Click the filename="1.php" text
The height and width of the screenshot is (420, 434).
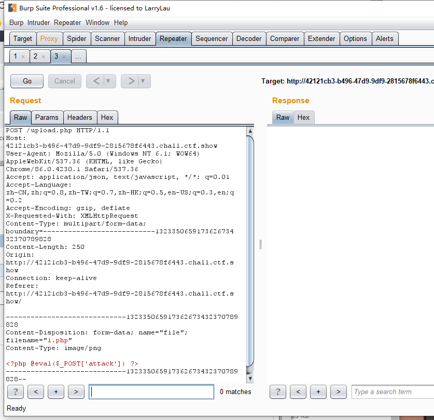39,340
